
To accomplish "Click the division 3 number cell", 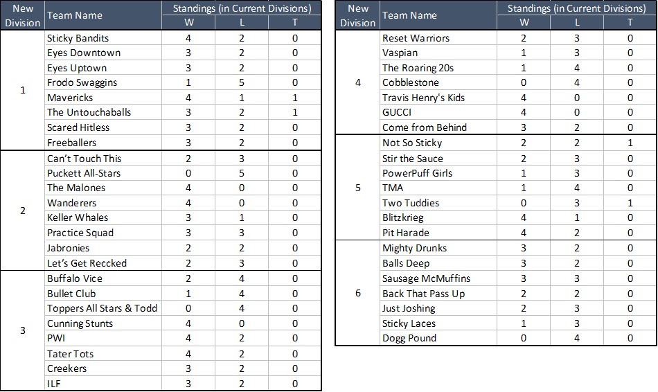I will point(23,330).
